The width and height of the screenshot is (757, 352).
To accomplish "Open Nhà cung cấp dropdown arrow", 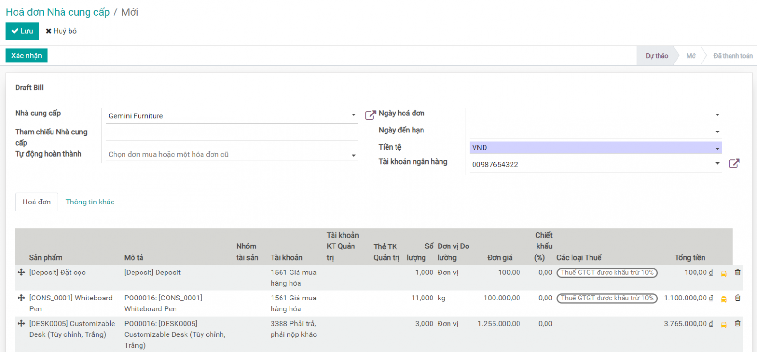I will click(353, 115).
